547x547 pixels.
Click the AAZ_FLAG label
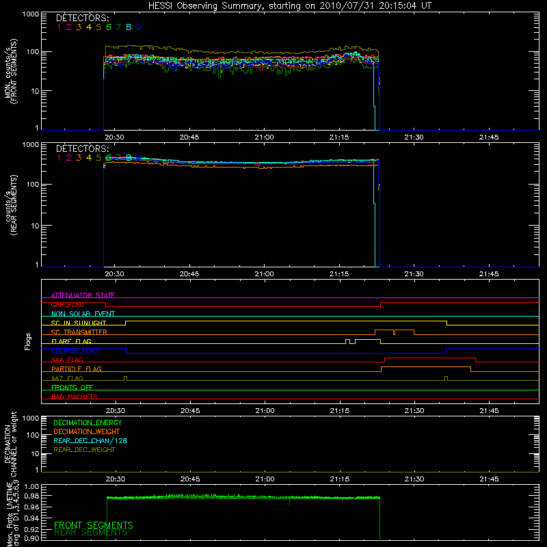[67, 378]
